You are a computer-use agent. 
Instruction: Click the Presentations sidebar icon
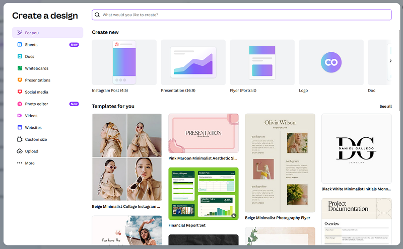pos(20,80)
